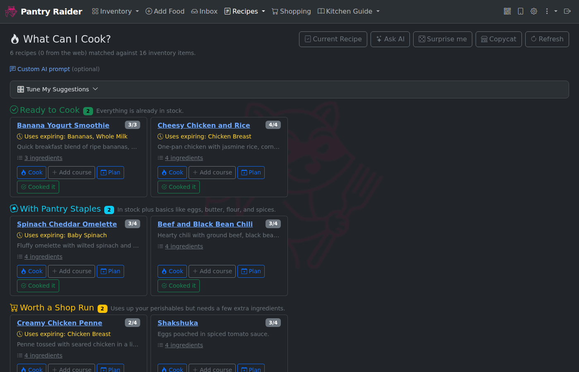Click 'Eggs poached in spiced tomato sauce.' text
579x372 pixels.
pyautogui.click(x=213, y=334)
